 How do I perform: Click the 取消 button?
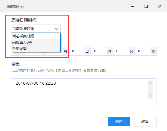click(145, 121)
